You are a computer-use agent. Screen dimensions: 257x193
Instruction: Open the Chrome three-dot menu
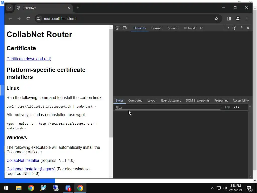click(247, 19)
